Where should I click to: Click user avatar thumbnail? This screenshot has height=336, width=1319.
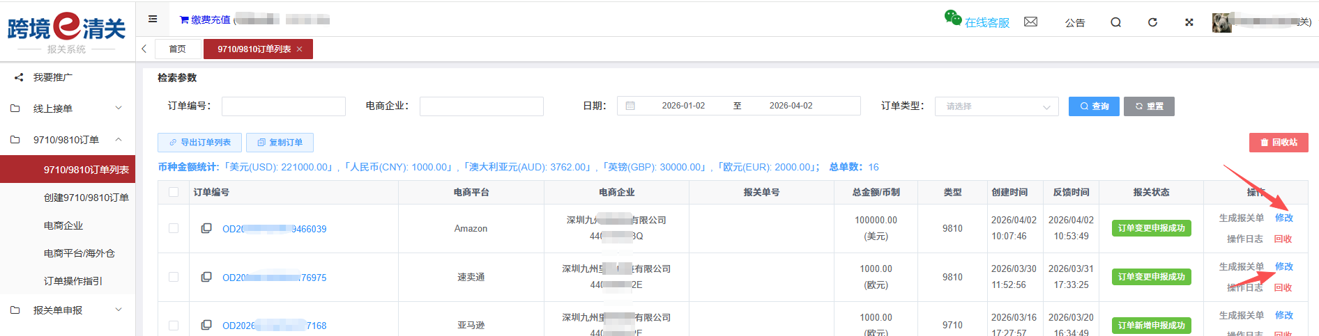[1221, 22]
